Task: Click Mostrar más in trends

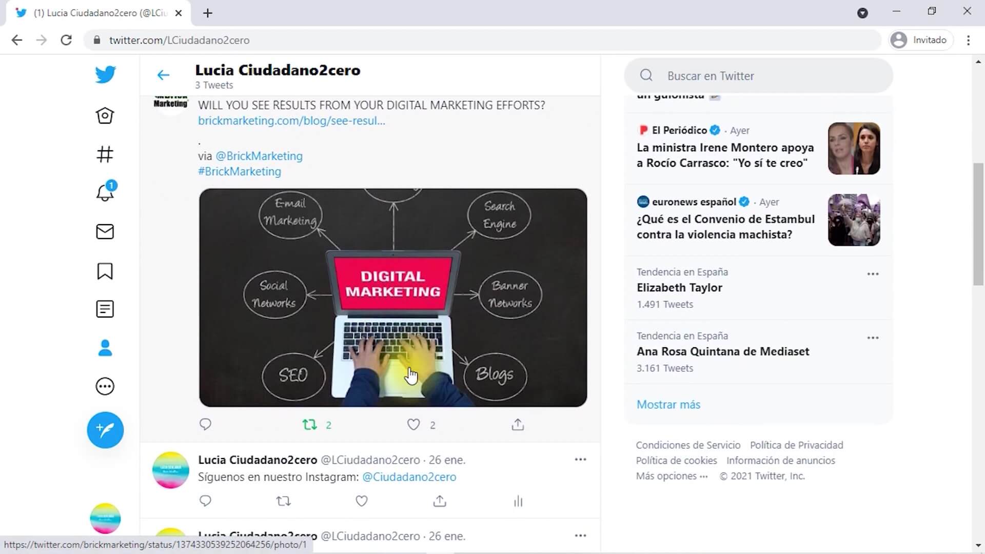Action: pyautogui.click(x=668, y=405)
